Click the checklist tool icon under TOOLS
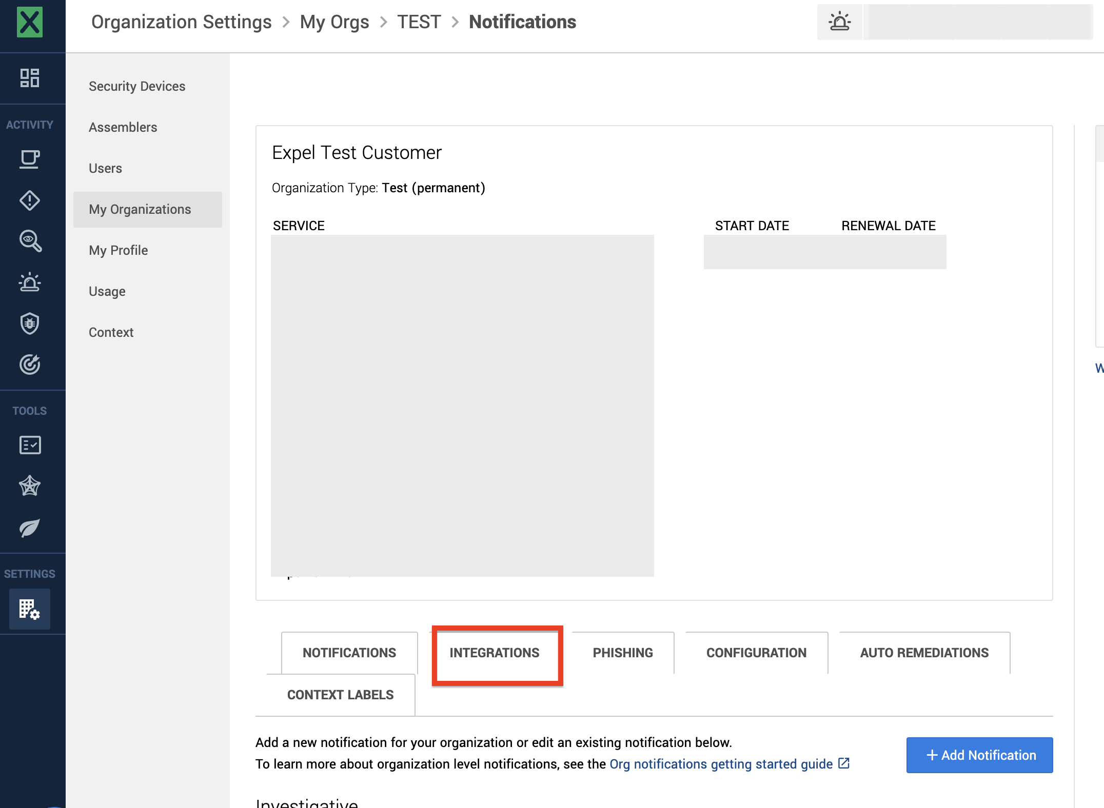The width and height of the screenshot is (1104, 808). pos(30,445)
